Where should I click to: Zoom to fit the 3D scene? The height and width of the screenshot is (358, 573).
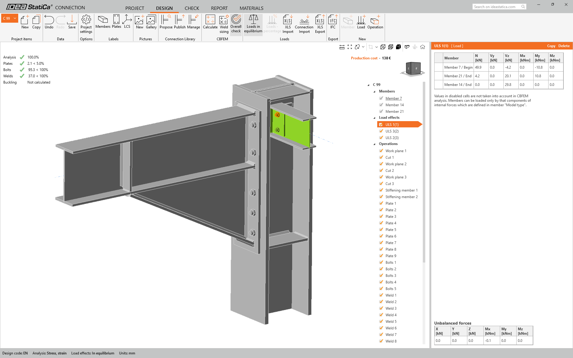tap(350, 47)
